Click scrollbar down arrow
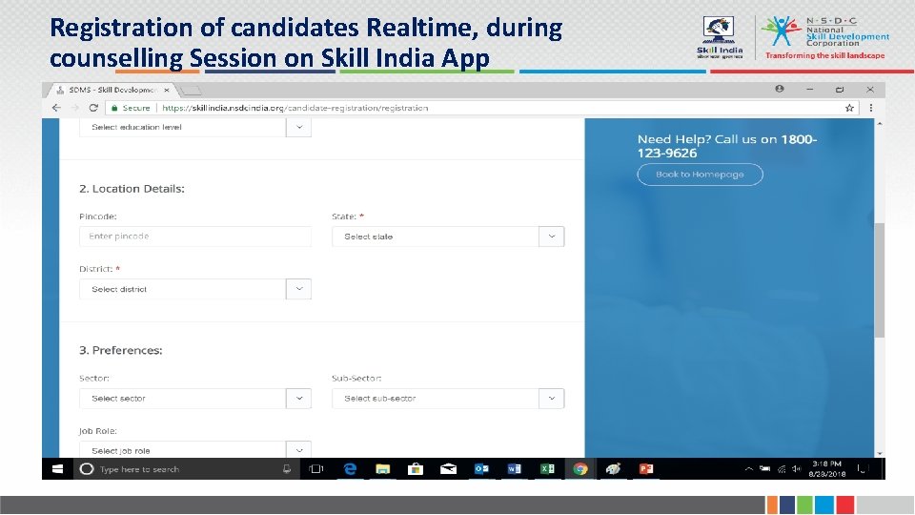This screenshot has height=515, width=915. coord(879,453)
